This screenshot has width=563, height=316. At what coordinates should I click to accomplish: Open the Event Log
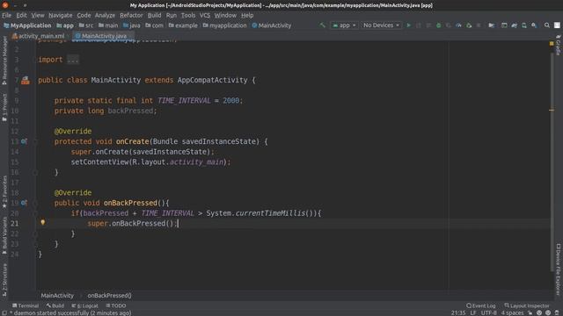pyautogui.click(x=481, y=305)
